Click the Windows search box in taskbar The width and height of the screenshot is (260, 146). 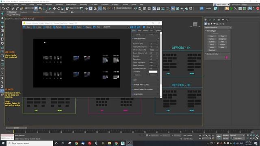pyautogui.click(x=30, y=143)
